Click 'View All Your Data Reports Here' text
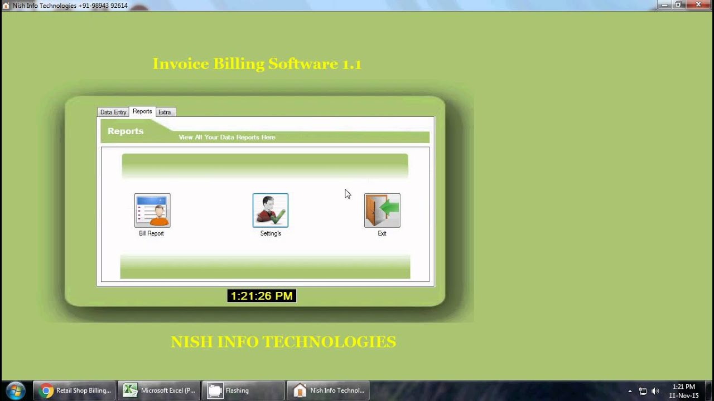Screen dimensions: 714x401 click(227, 137)
